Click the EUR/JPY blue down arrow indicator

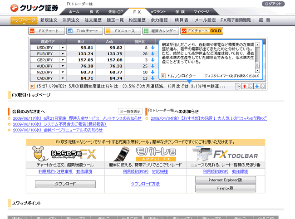point(152,54)
